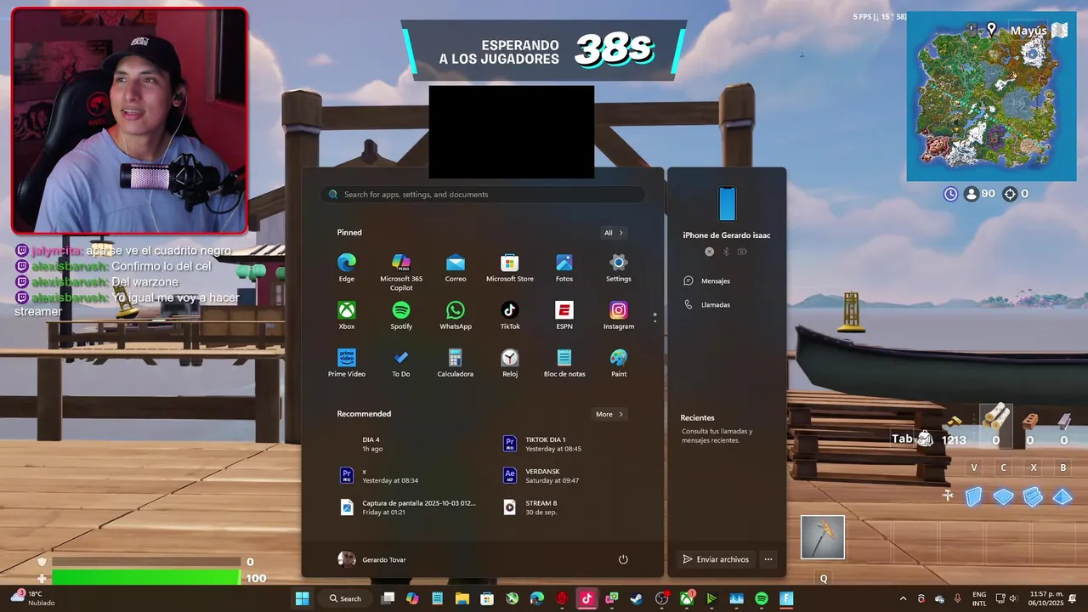Open Microsoft Store from pinned apps
The image size is (1088, 612).
click(510, 267)
